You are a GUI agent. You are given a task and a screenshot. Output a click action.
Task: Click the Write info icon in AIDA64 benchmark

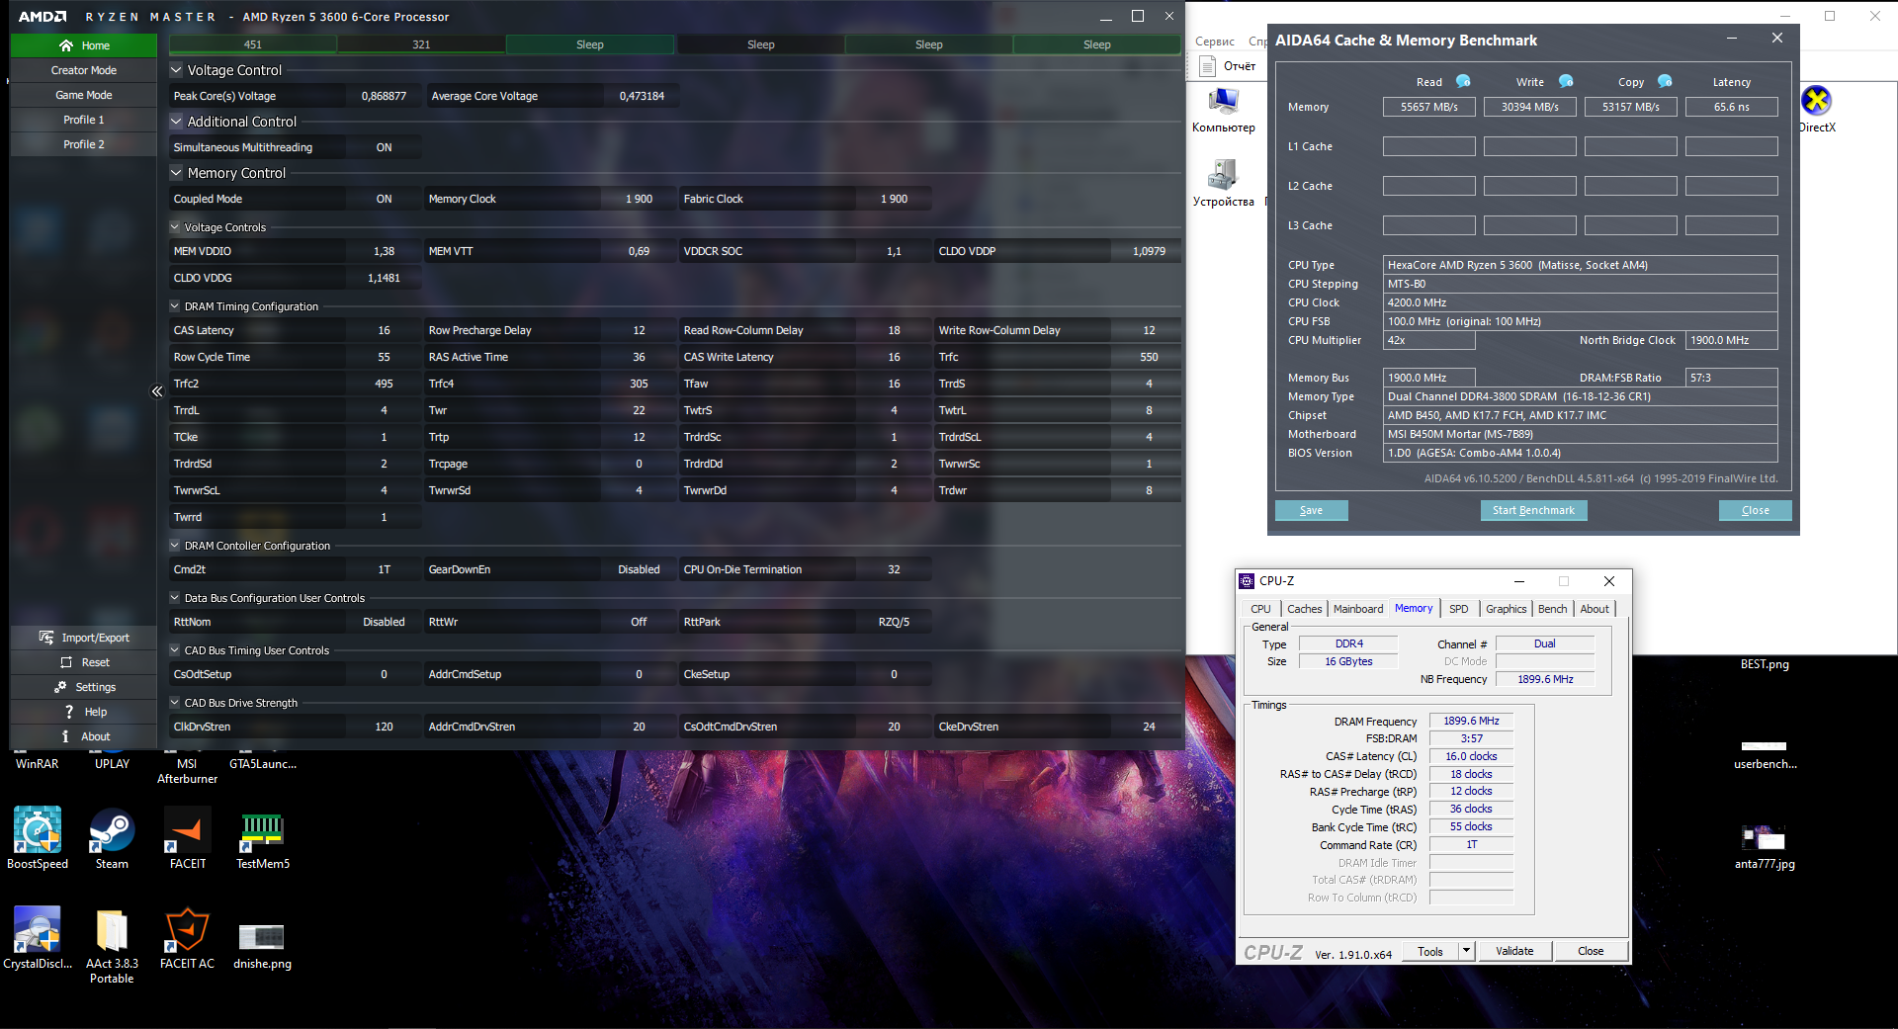[1566, 81]
